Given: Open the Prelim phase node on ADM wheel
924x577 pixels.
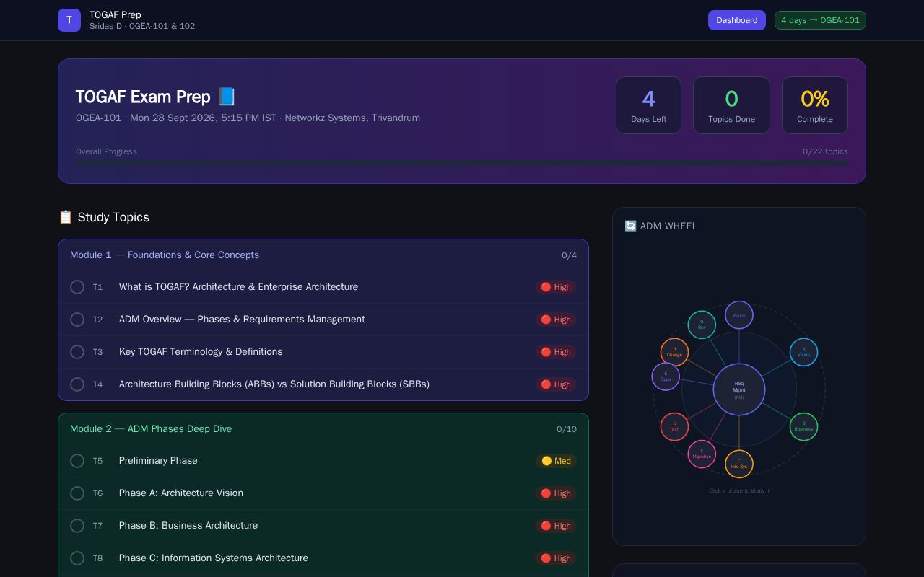Looking at the screenshot, I should [x=739, y=315].
